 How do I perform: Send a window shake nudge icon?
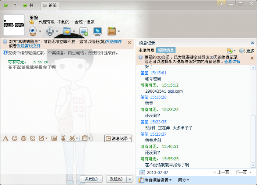point(32,138)
